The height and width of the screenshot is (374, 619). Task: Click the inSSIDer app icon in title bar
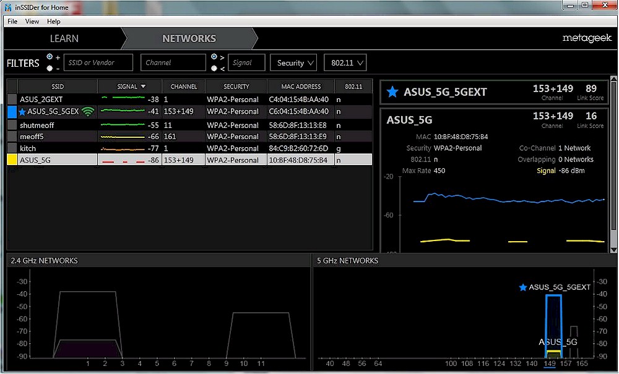point(8,7)
